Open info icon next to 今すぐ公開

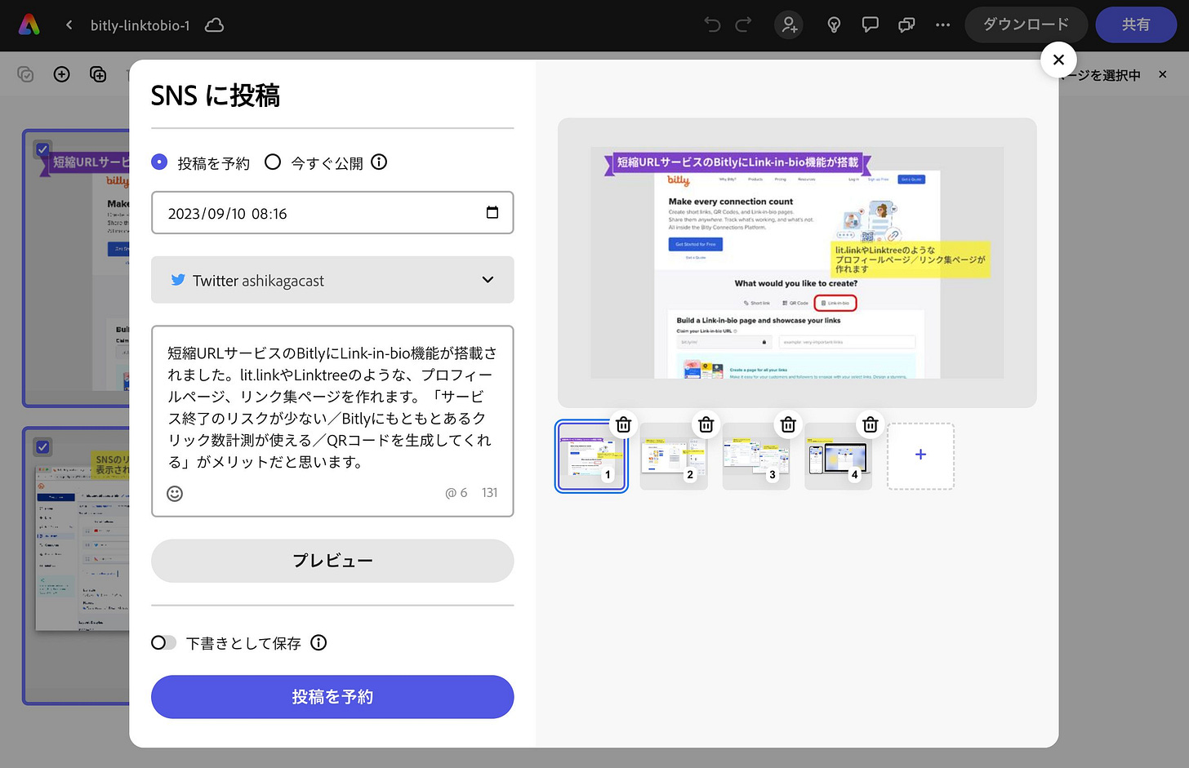tap(379, 162)
